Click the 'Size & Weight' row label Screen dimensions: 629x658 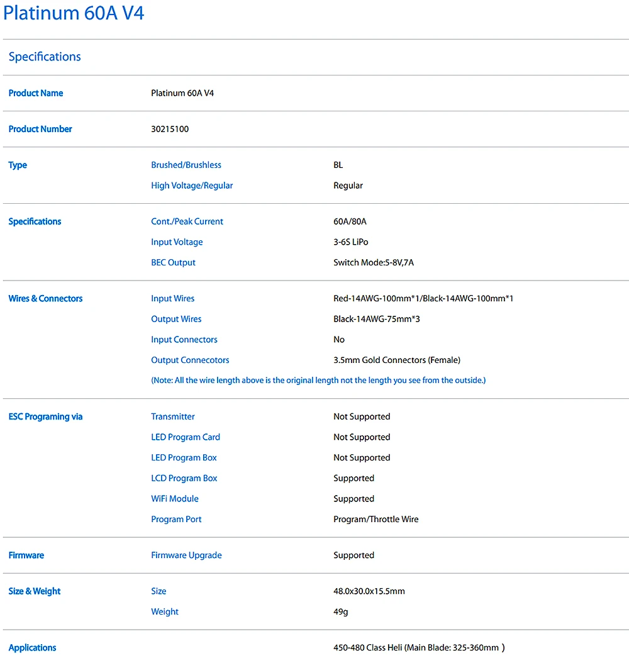click(x=35, y=591)
